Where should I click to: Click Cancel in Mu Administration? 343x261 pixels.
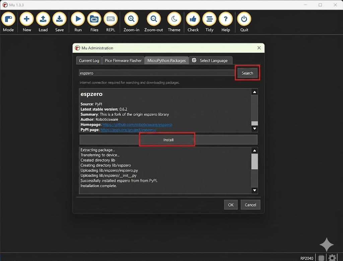[x=251, y=205]
